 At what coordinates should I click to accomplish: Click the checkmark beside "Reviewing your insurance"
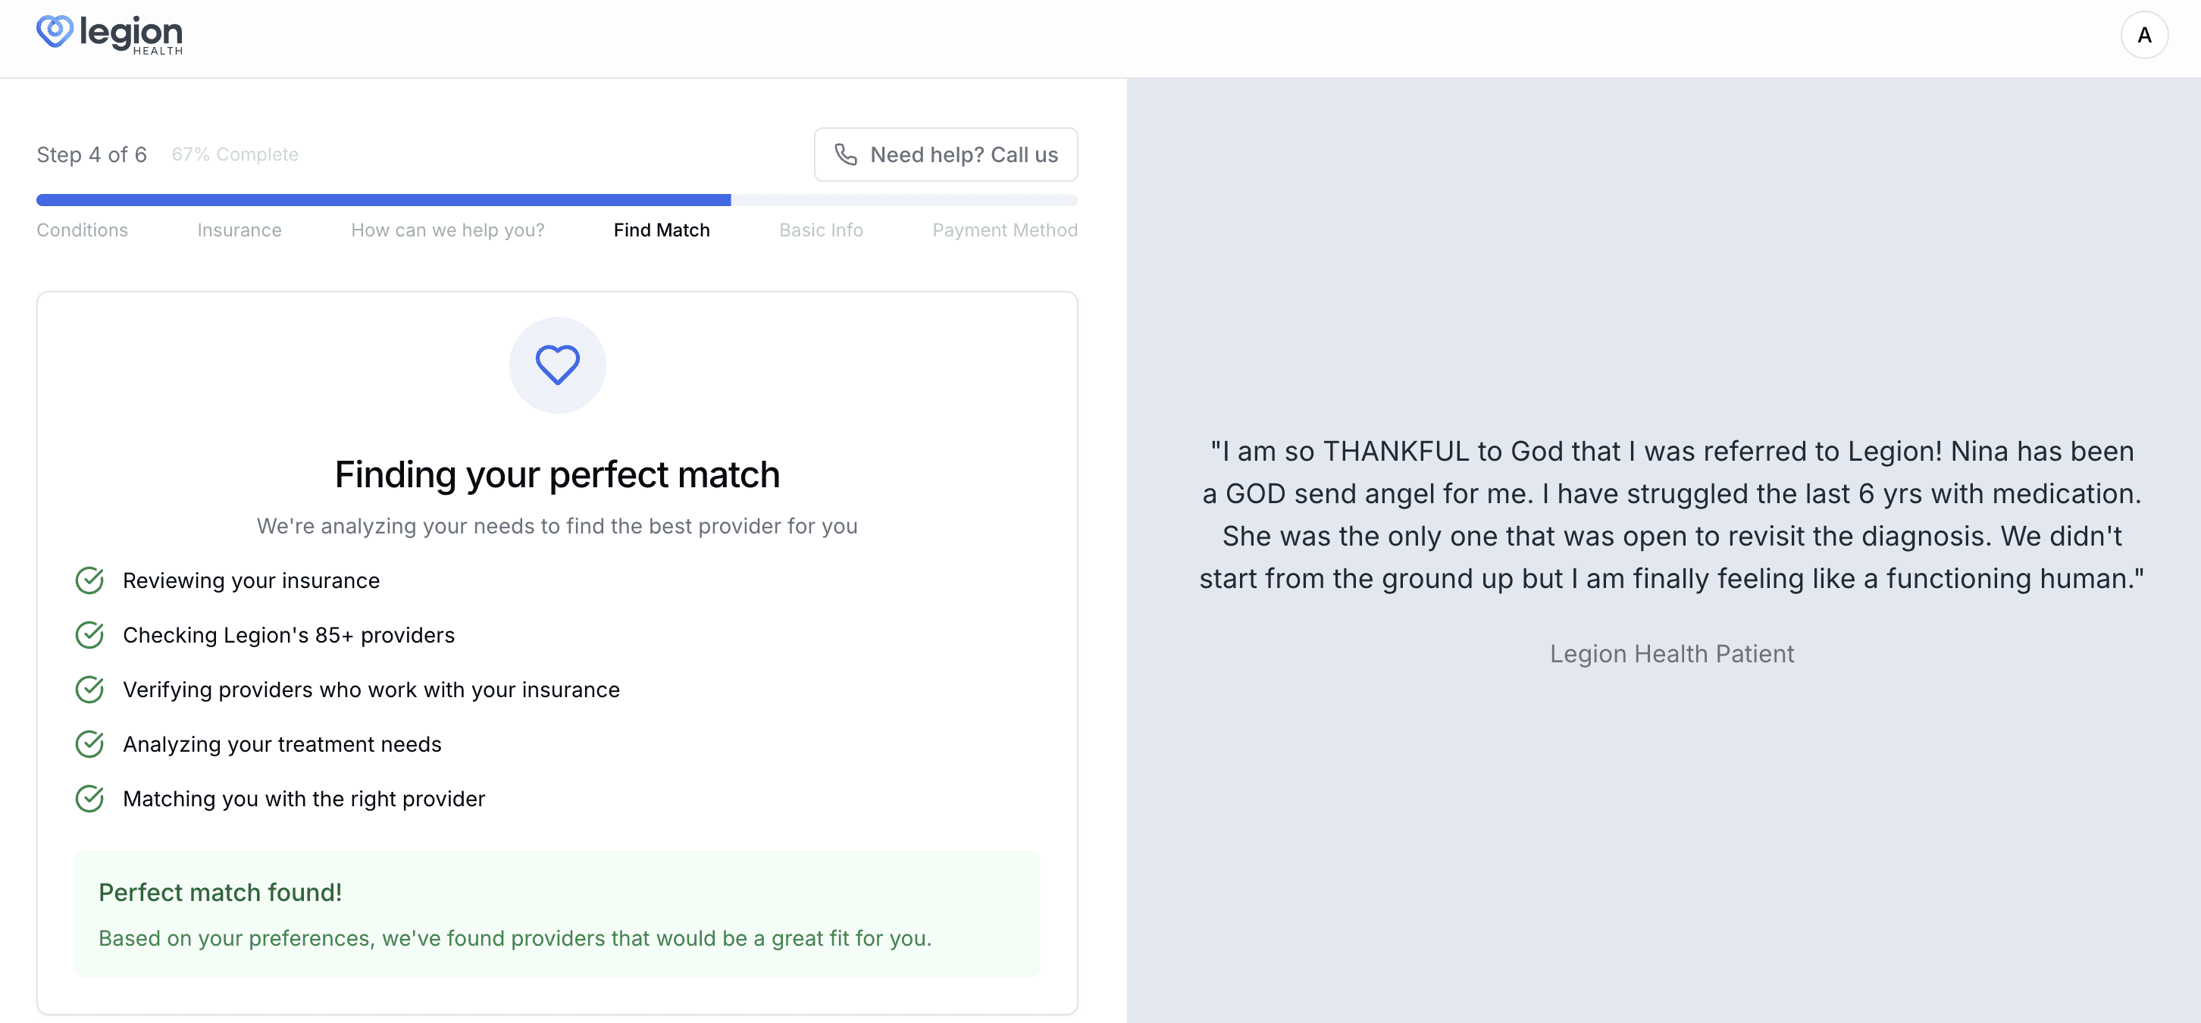coord(89,580)
